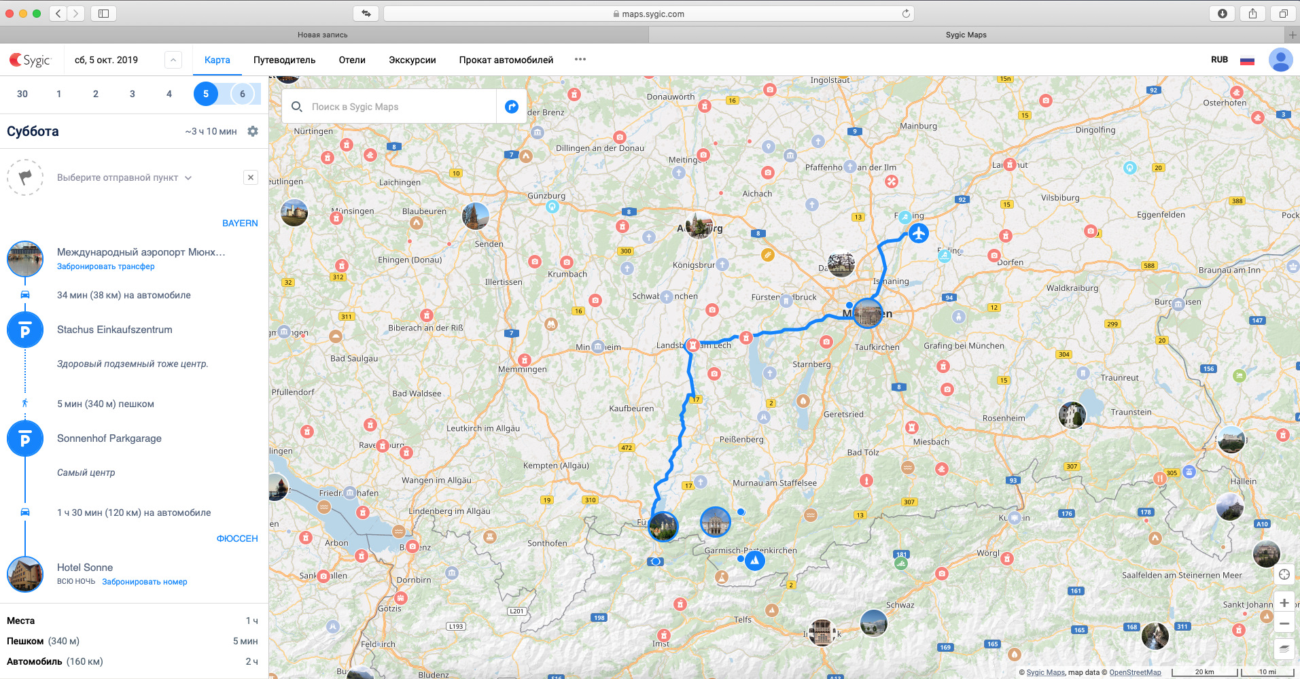Select day 1 in trip days

click(59, 94)
